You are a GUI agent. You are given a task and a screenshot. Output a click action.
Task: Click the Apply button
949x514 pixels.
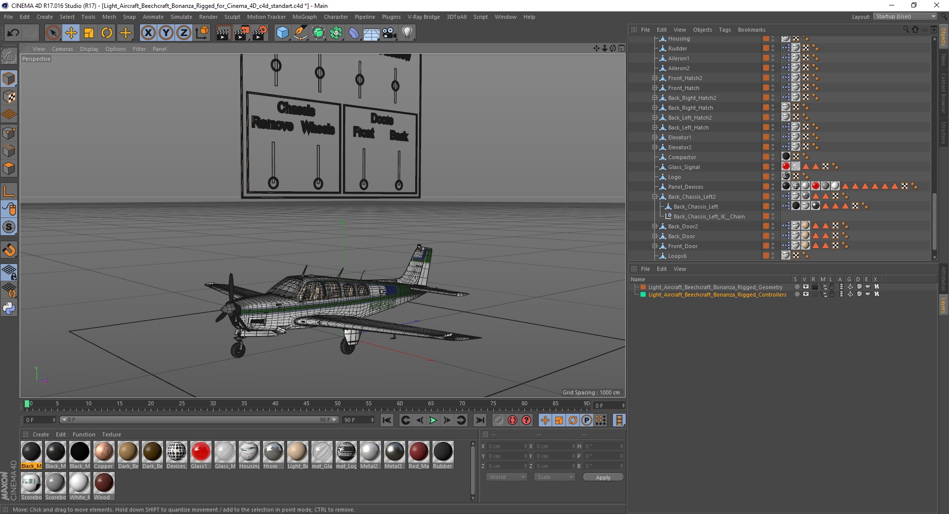[x=603, y=477]
